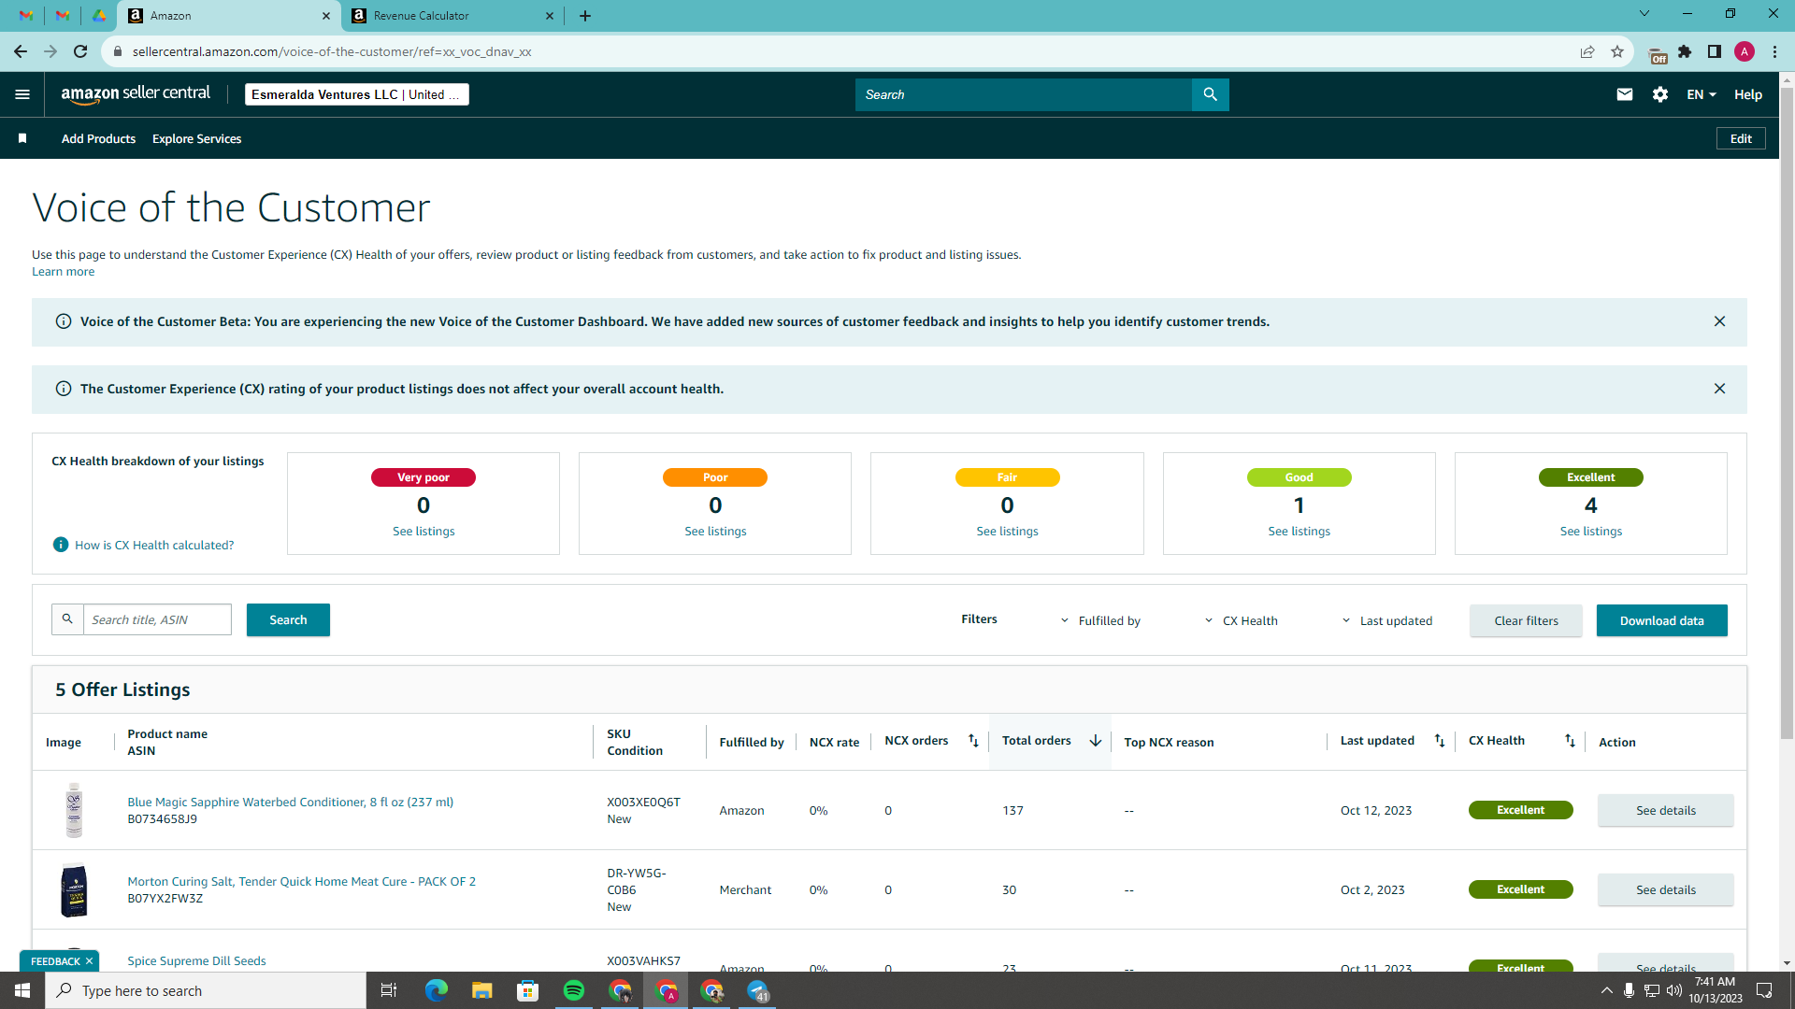
Task: Click the bookmark icon in favorites bar
Action: coord(22,138)
